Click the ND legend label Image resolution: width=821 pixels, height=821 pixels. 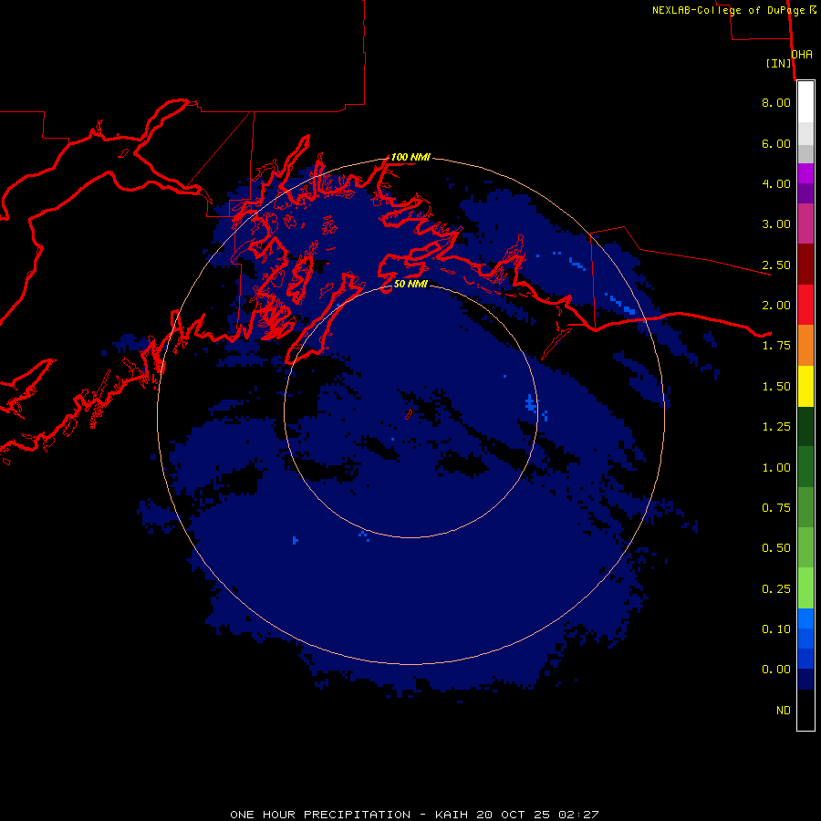coord(784,711)
